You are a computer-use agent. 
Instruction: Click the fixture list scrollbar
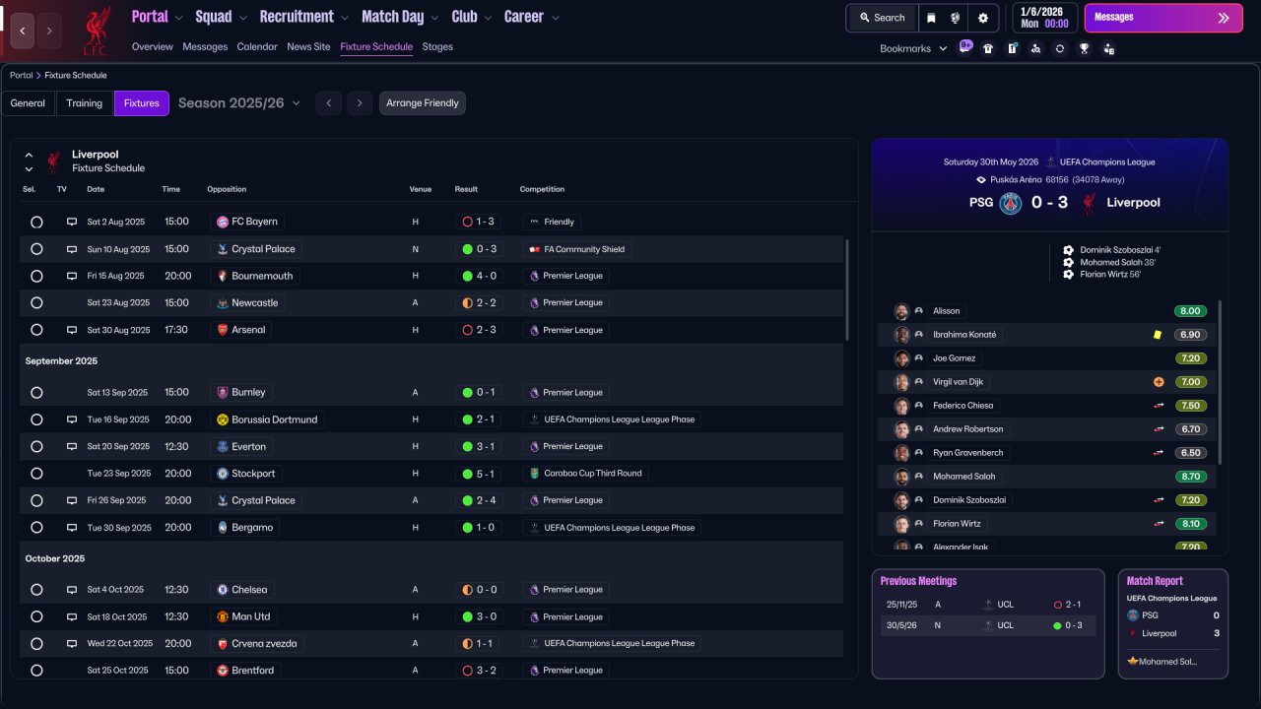(x=846, y=289)
